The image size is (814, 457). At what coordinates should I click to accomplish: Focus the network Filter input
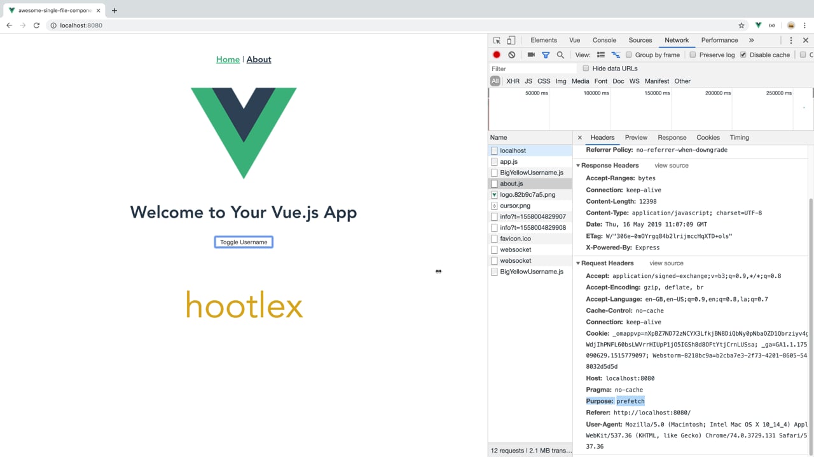tap(533, 69)
